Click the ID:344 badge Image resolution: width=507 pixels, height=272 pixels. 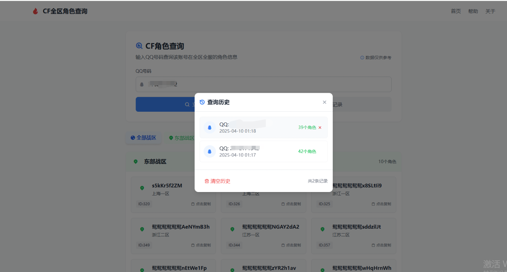coord(234,245)
